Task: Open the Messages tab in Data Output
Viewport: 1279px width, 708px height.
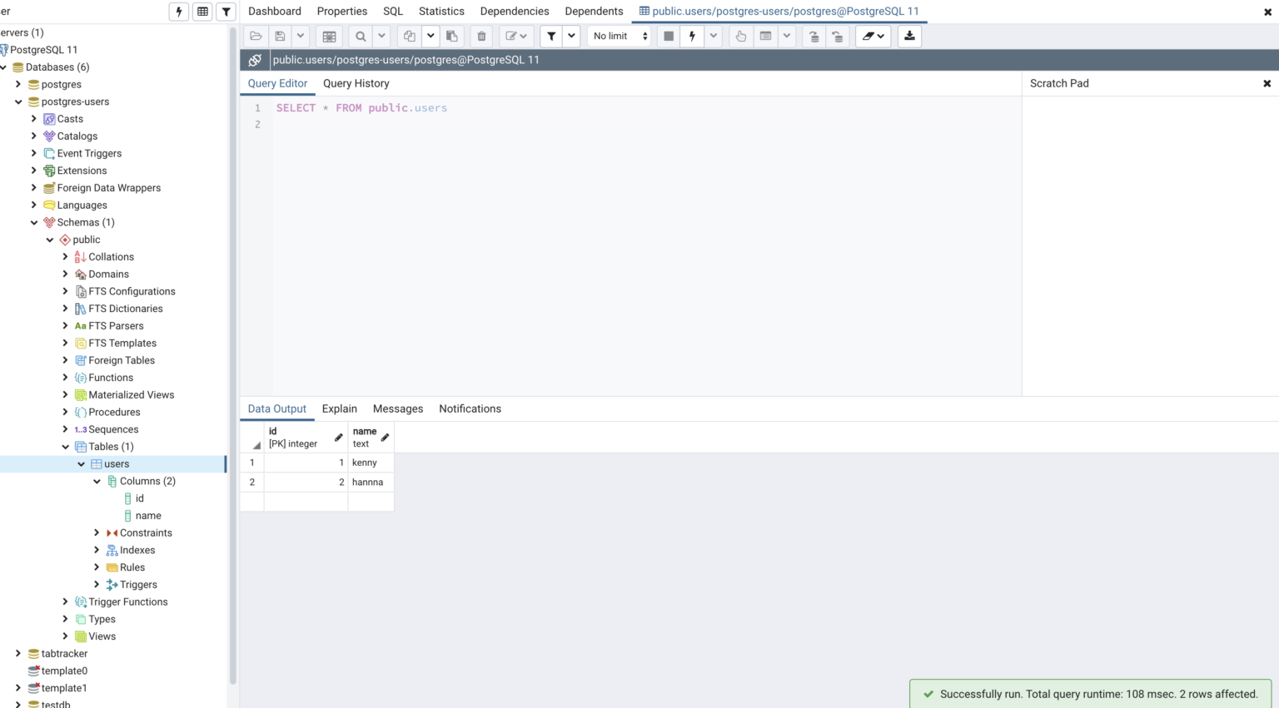Action: 398,408
